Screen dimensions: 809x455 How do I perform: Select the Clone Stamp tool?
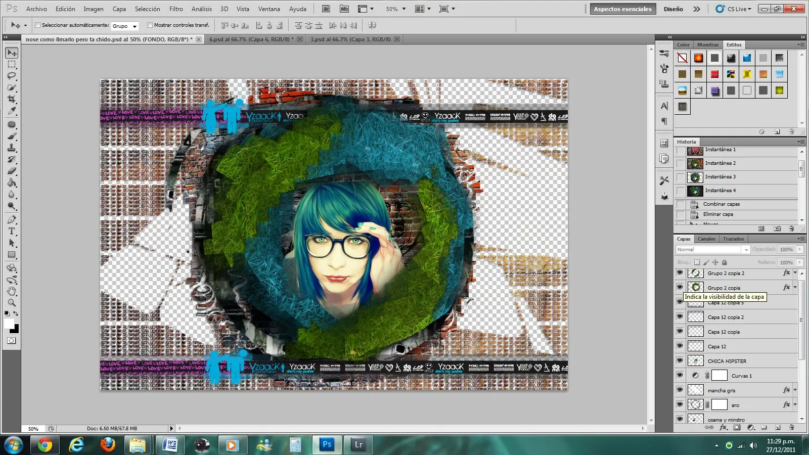click(x=12, y=148)
